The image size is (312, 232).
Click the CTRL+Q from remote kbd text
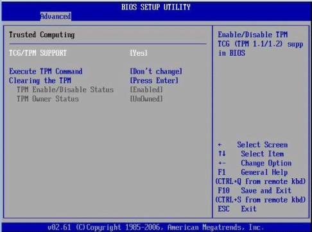click(261, 181)
